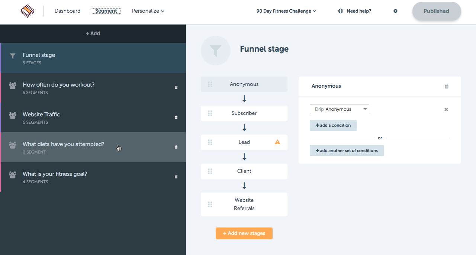This screenshot has height=255, width=476.
Task: Open the Dashboard page
Action: [67, 11]
